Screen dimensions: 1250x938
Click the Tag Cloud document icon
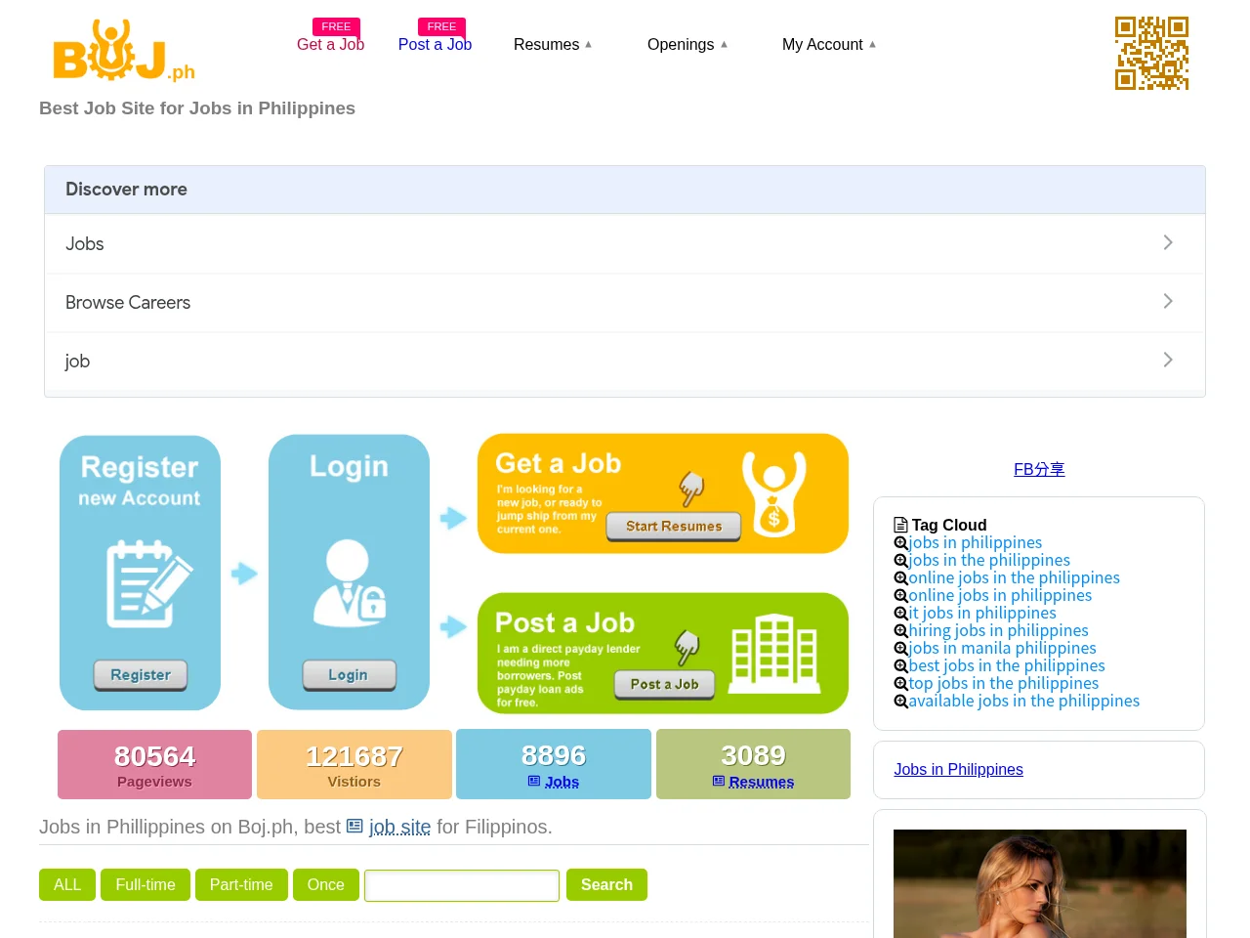point(900,526)
